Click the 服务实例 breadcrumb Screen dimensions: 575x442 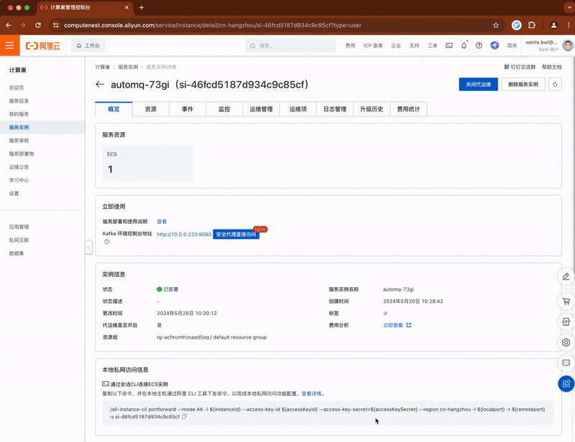pyautogui.click(x=128, y=67)
